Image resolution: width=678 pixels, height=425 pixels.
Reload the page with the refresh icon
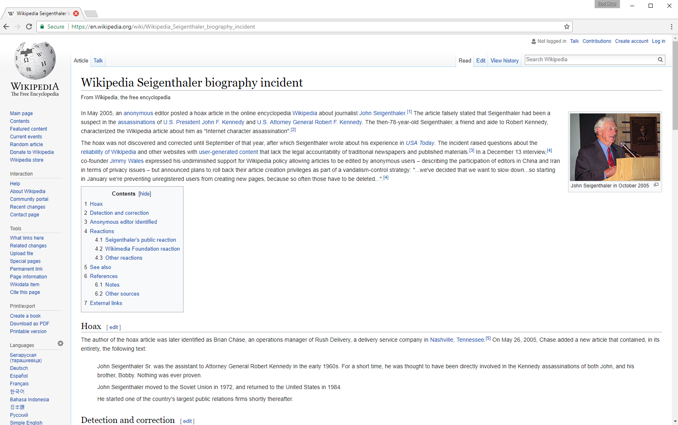click(29, 27)
